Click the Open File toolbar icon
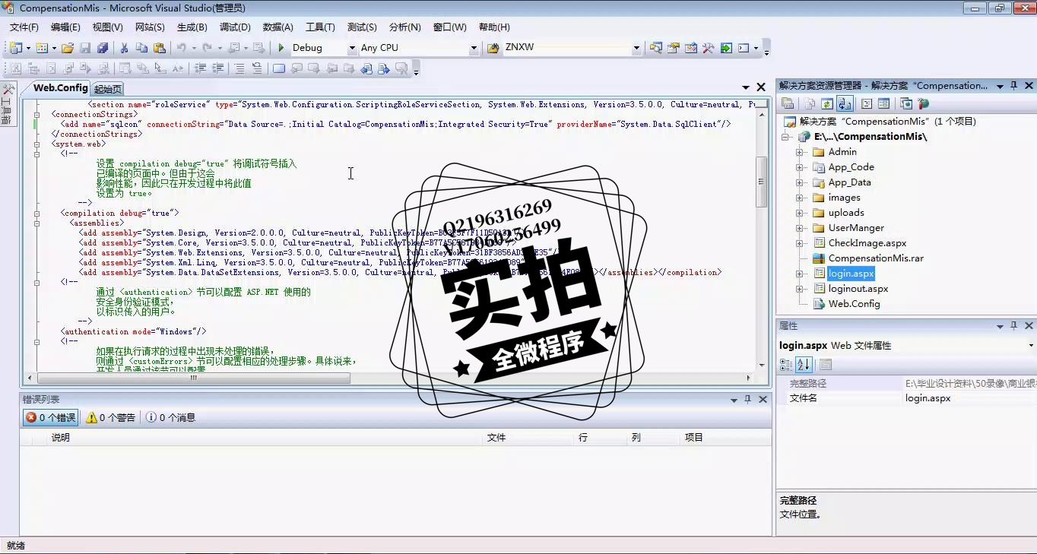The width and height of the screenshot is (1037, 554). [68, 48]
